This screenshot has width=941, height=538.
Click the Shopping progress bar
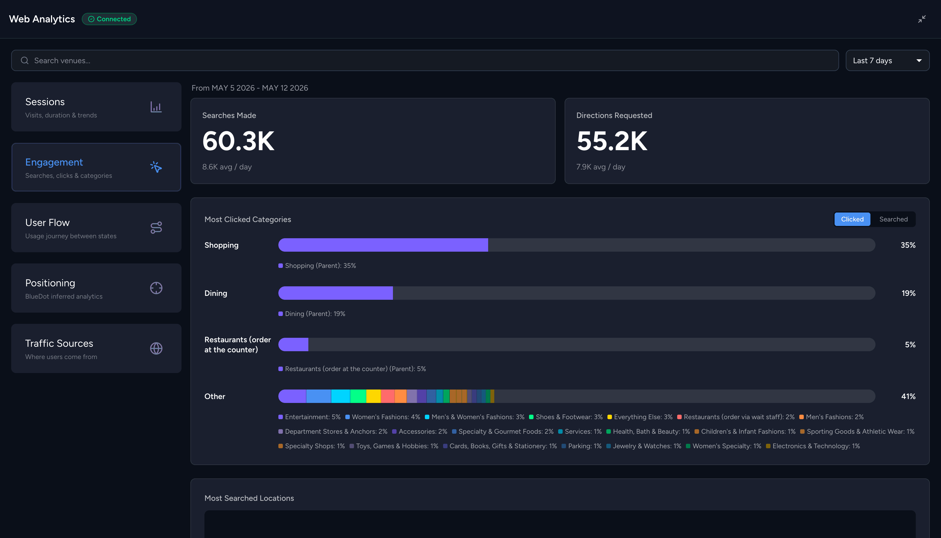[x=577, y=245]
